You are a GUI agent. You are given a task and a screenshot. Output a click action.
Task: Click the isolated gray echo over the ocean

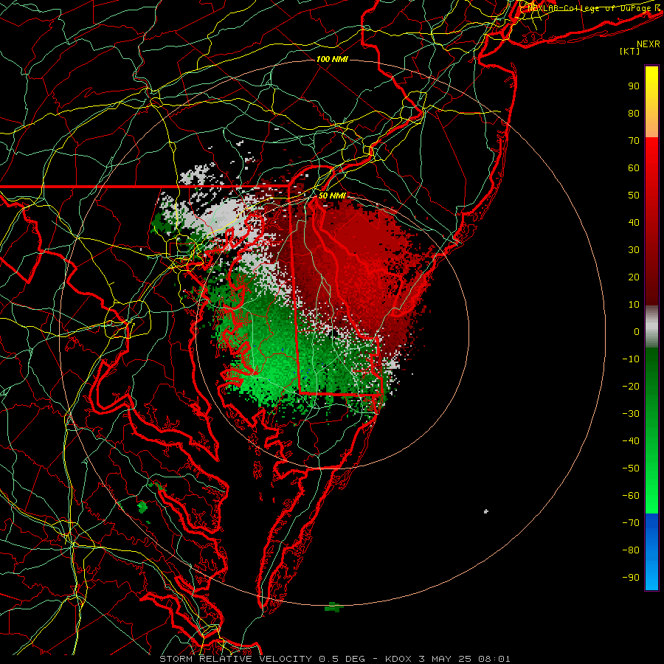pyautogui.click(x=486, y=511)
